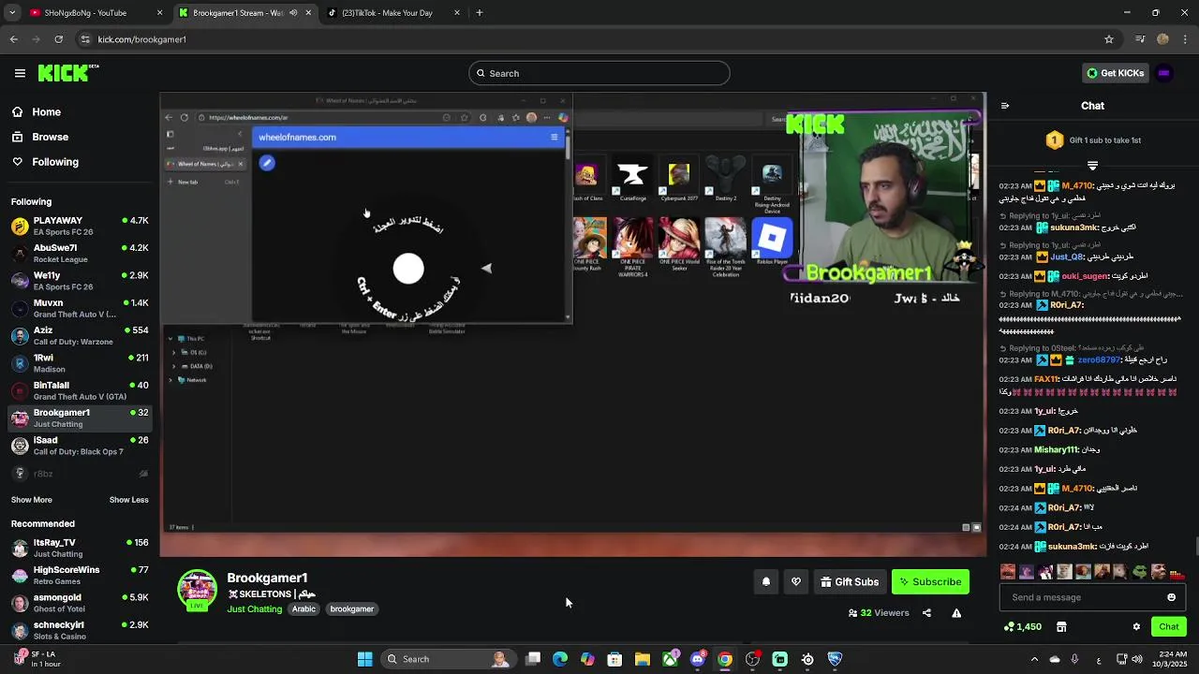The image size is (1199, 674).
Task: Open the We11y channel in the sidebar
Action: point(80,281)
